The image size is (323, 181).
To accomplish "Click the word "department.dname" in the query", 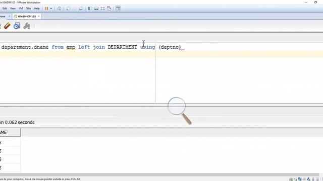I will point(25,47).
